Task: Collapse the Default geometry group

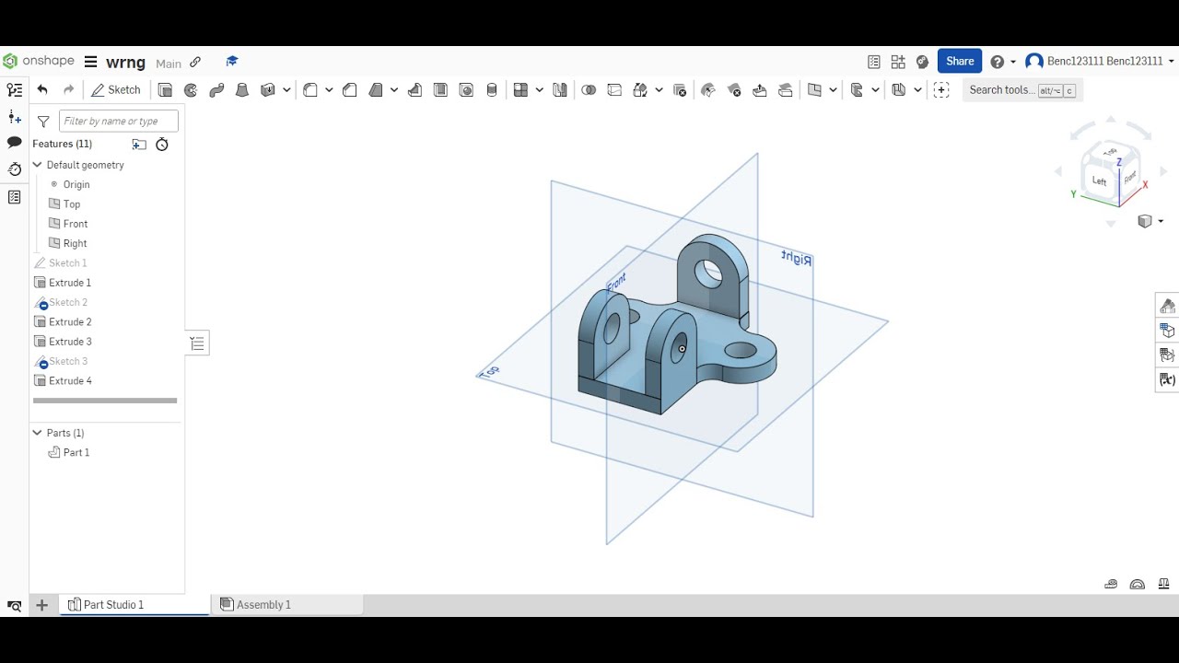Action: click(38, 165)
